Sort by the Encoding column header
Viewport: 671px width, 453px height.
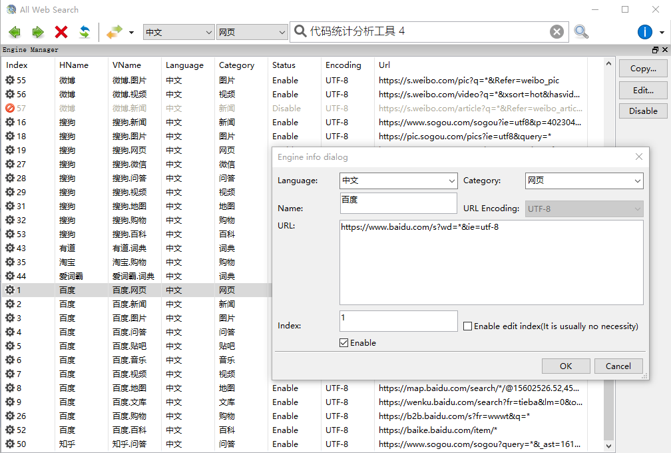343,65
